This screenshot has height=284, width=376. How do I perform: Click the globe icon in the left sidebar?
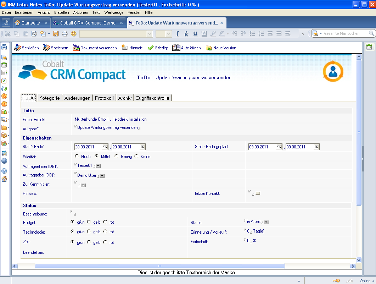pos(4,161)
